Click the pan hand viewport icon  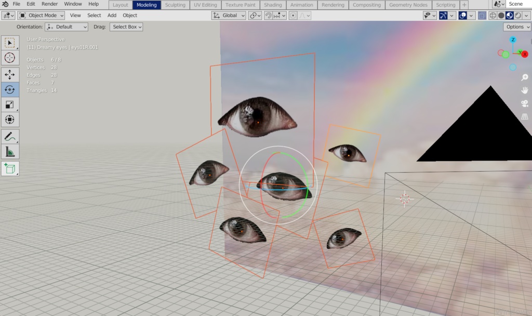click(525, 90)
